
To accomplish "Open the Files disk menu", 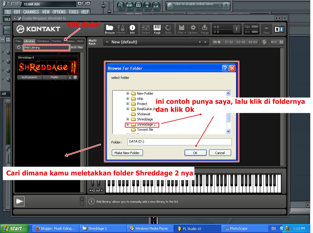I will pos(182,29).
